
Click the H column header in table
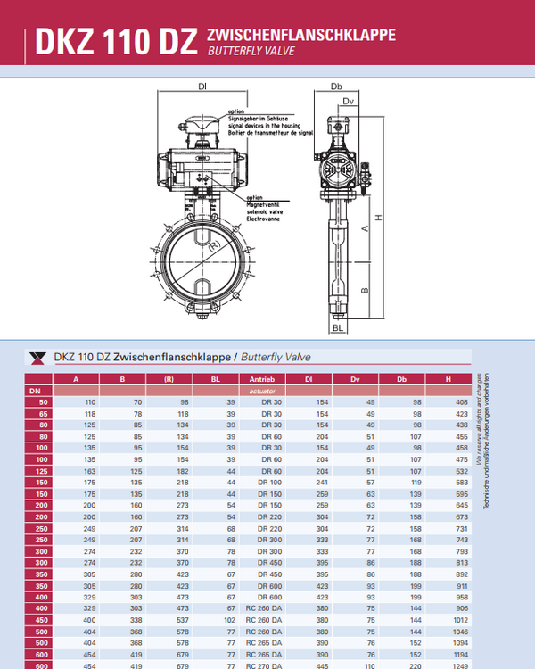tap(449, 379)
